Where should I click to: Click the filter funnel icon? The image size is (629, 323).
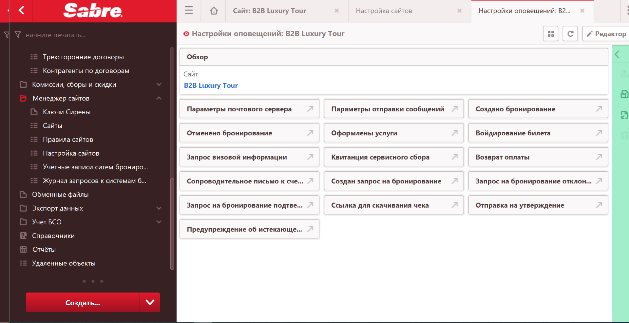click(x=18, y=35)
